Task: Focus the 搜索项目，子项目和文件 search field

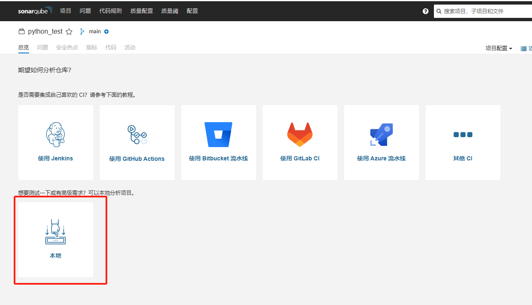Action: point(483,11)
